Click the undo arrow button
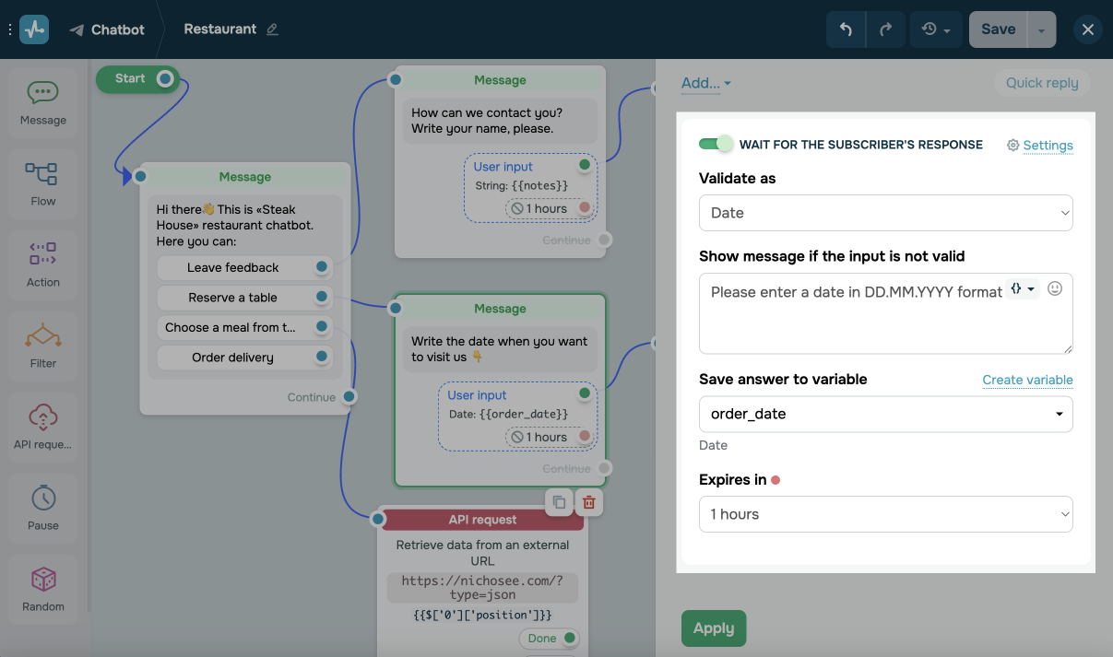 [846, 29]
